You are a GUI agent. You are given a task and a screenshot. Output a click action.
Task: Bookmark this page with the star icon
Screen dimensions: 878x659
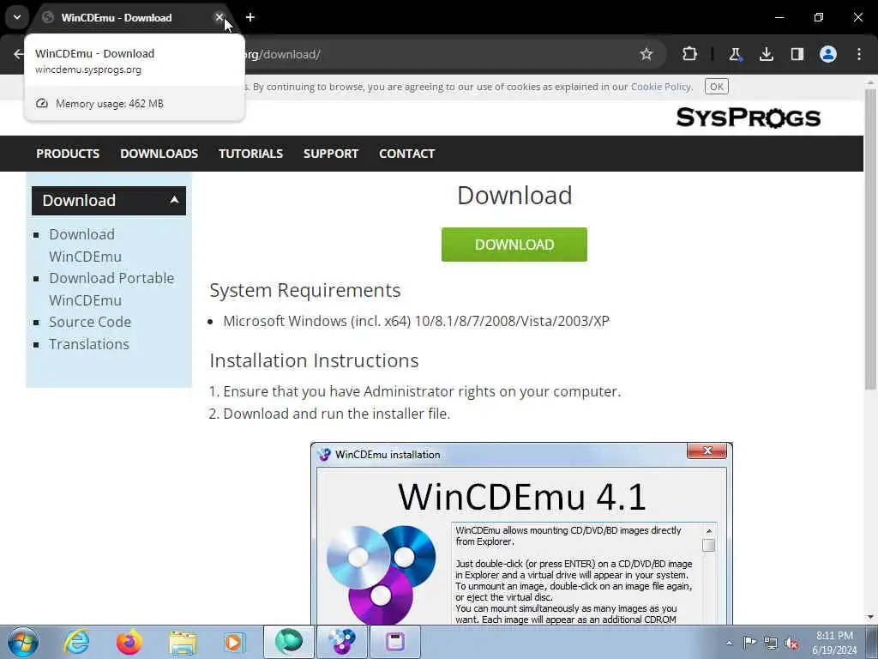click(x=646, y=54)
